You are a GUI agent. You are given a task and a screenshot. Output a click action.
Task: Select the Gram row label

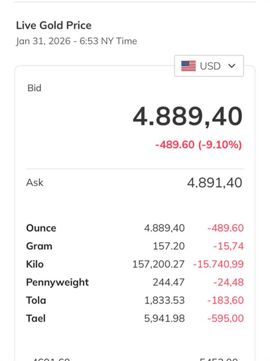pos(39,246)
